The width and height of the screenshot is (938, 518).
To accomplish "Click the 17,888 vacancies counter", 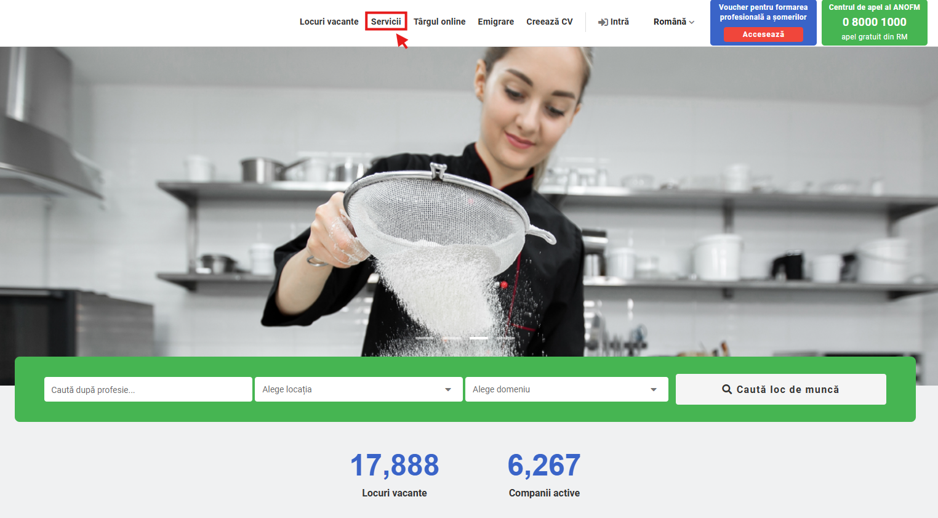I will (395, 466).
